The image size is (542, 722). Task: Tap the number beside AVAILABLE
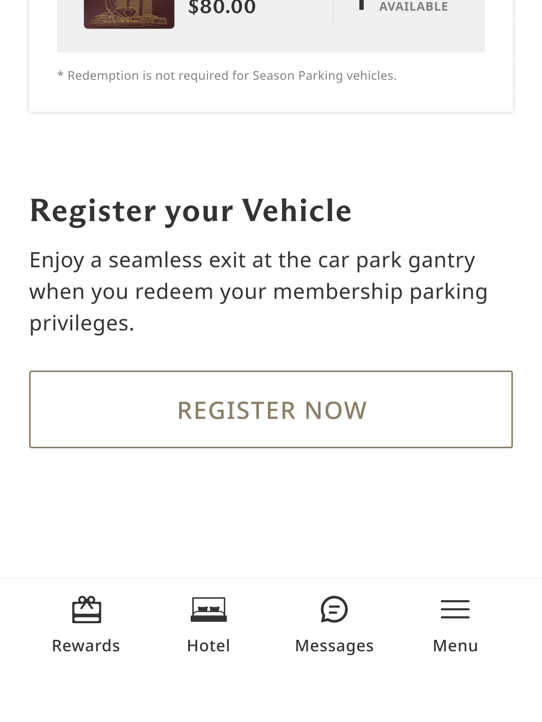click(361, 5)
